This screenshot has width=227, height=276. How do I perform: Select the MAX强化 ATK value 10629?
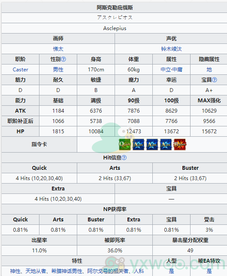[209, 111]
